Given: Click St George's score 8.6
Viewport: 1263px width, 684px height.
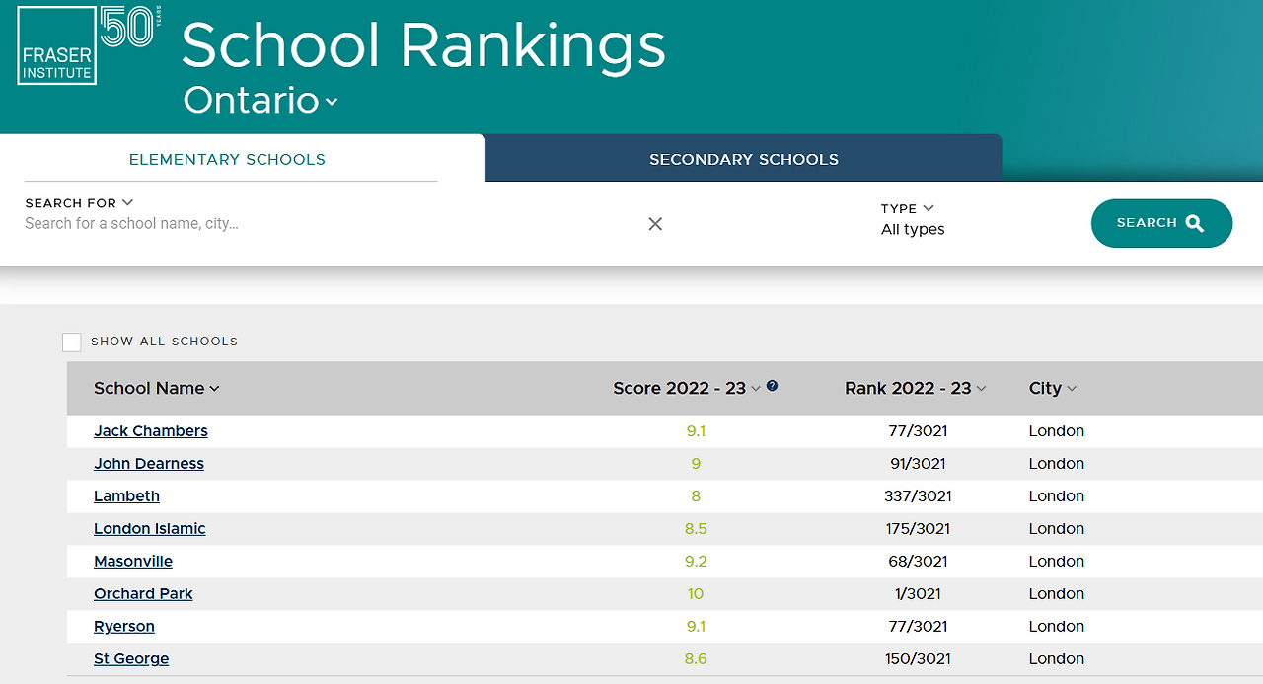Looking at the screenshot, I should click(696, 659).
